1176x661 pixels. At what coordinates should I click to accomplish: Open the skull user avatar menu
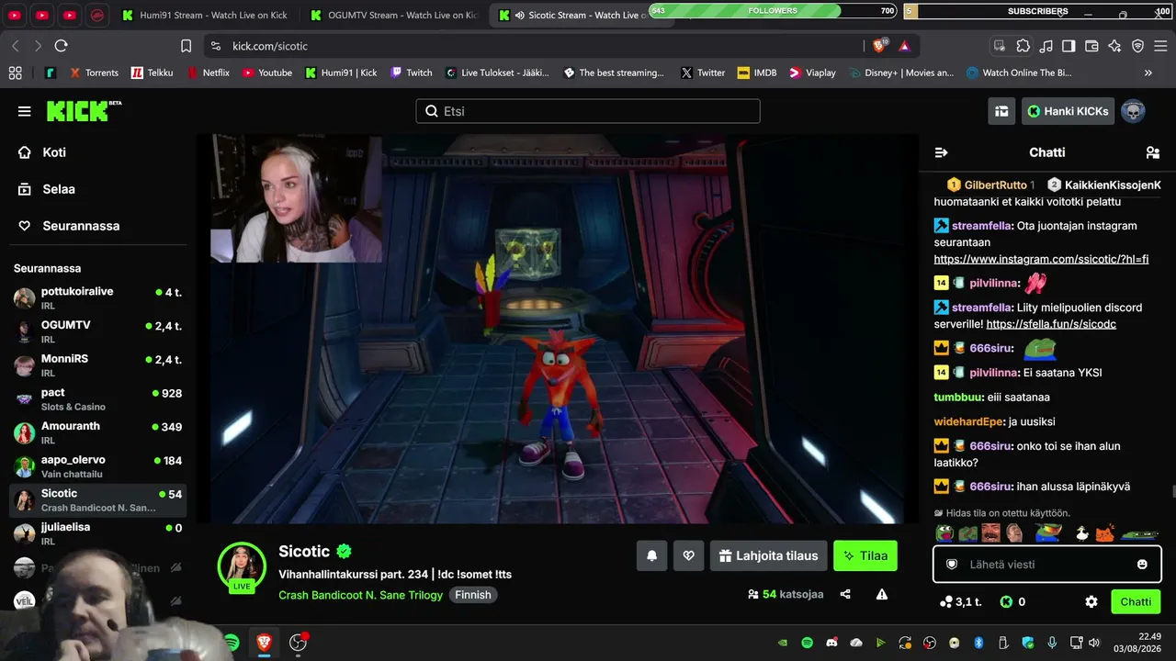pyautogui.click(x=1133, y=111)
